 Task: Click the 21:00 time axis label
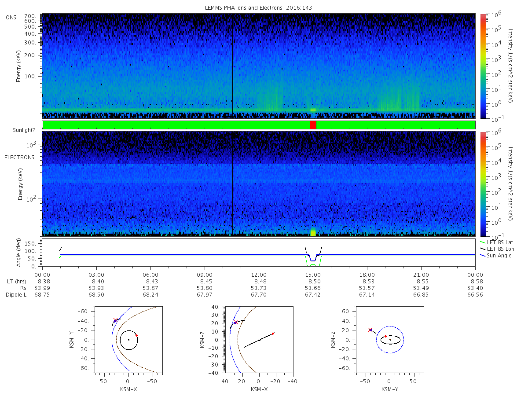(421, 275)
